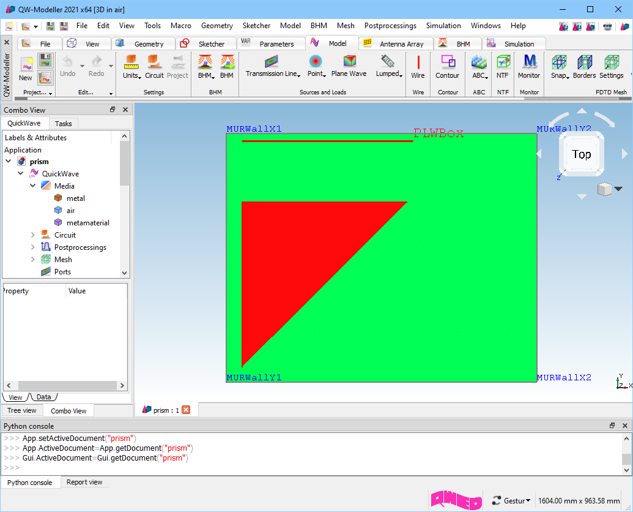Select the metal media item
633x512 pixels.
75,198
